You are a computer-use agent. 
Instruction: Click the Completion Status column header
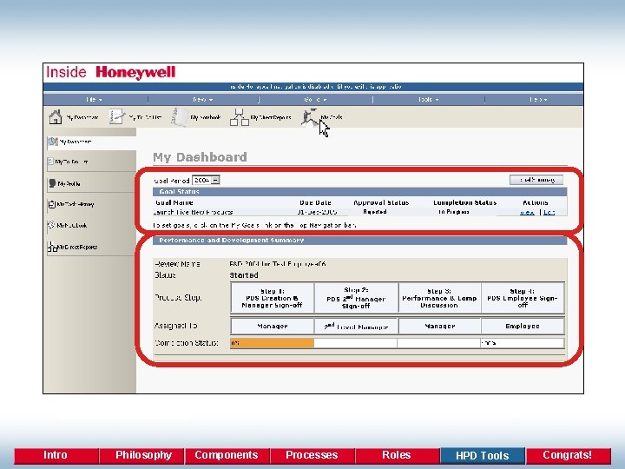(x=464, y=202)
